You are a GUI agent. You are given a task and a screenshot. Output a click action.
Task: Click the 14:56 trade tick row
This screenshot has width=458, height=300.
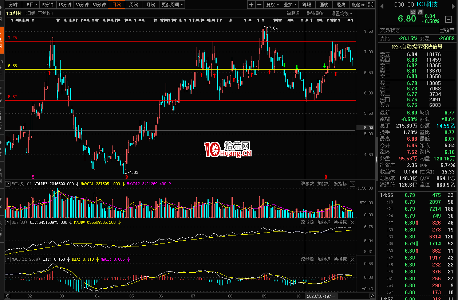[417, 195]
